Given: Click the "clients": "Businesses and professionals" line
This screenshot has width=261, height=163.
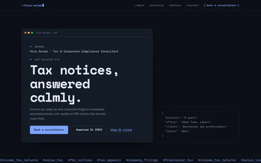Looking at the screenshot, I should click(196, 126).
